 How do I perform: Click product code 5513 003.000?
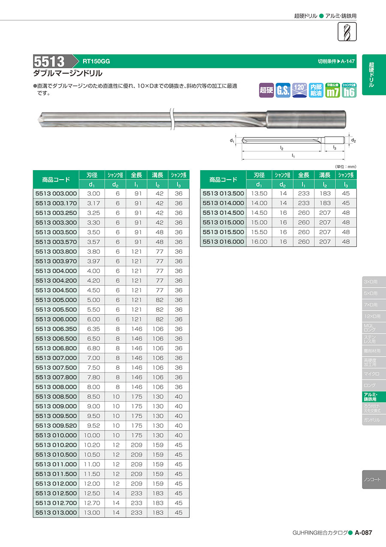[56, 194]
